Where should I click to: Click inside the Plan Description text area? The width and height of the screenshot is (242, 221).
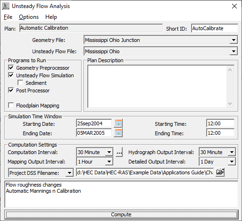(x=157, y=86)
